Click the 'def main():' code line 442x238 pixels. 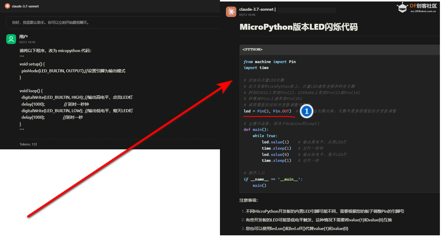[x=256, y=130]
